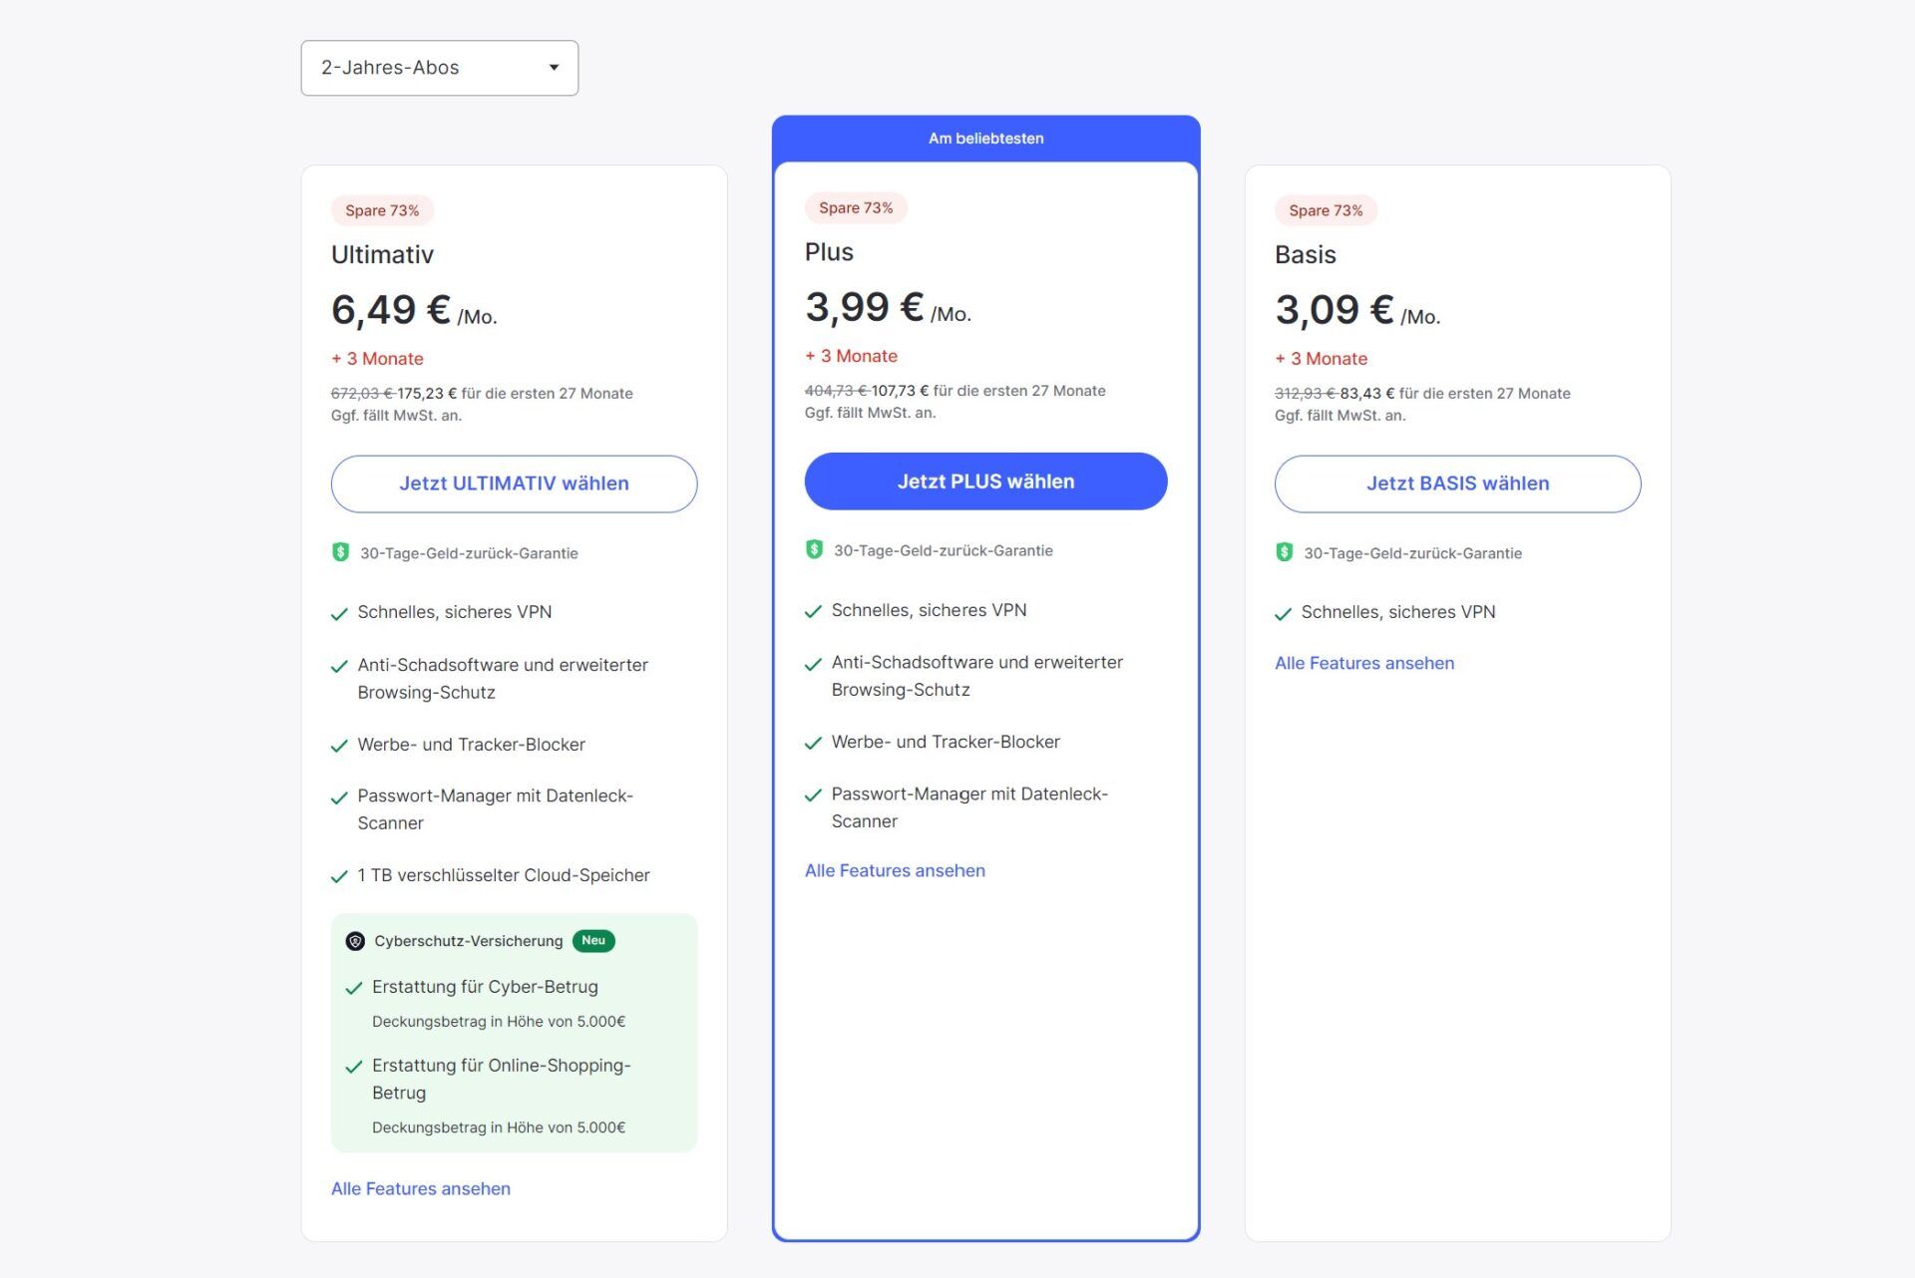Click checkmark beside Plus Werbe- und Tracker-Blocker
This screenshot has height=1278, width=1915.
pos(813,744)
